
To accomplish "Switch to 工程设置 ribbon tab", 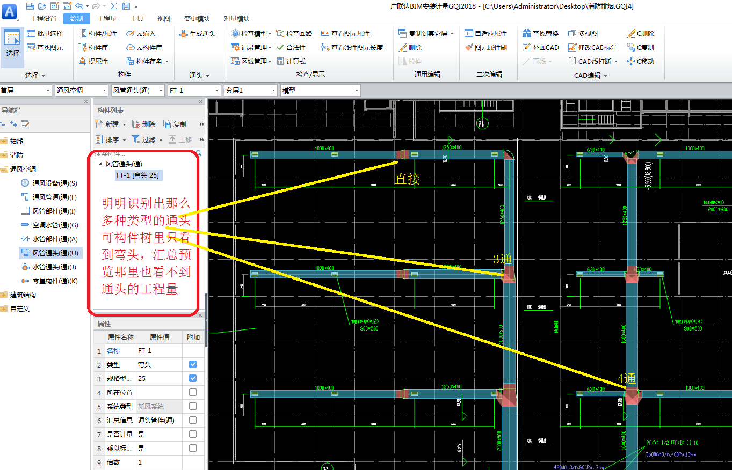I will (44, 19).
